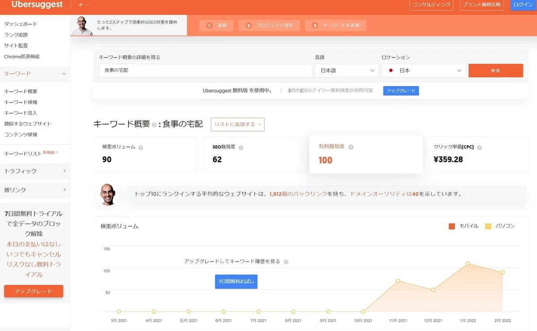537x331 pixels.
Task: Click the orange 検索 button
Action: [495, 71]
